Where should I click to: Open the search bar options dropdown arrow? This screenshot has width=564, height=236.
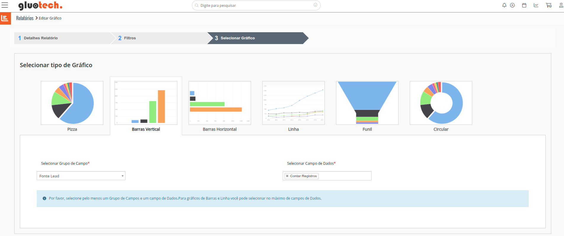(x=315, y=5)
